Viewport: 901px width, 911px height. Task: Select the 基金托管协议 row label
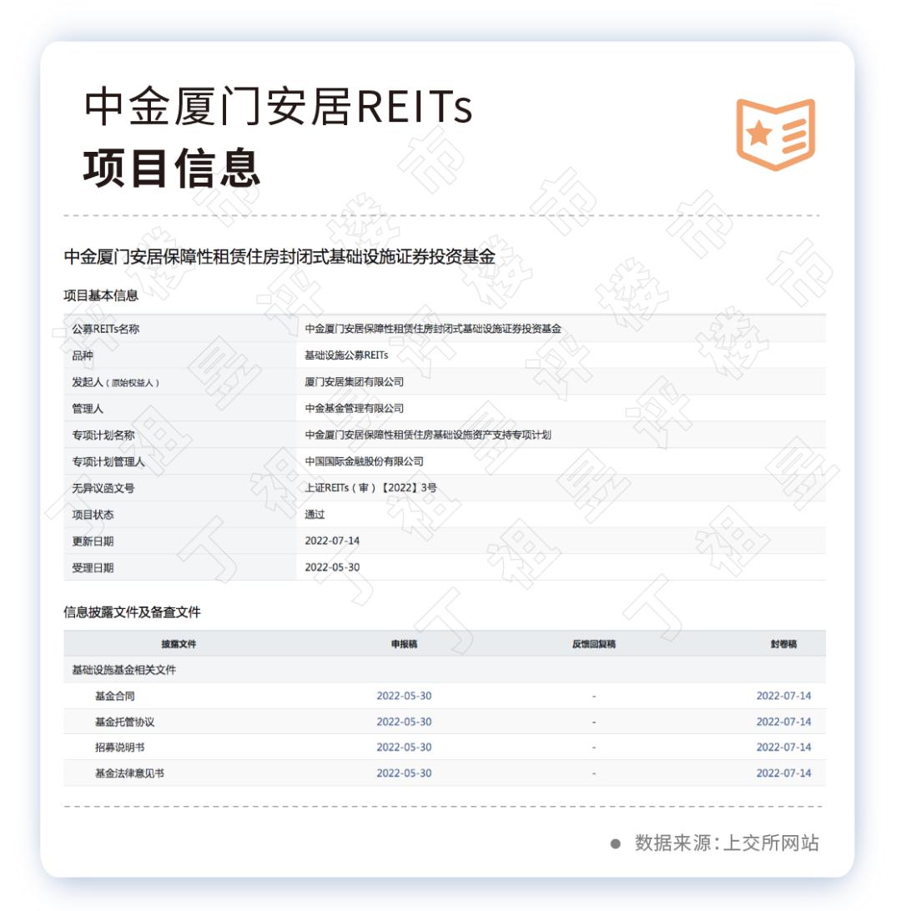click(125, 722)
